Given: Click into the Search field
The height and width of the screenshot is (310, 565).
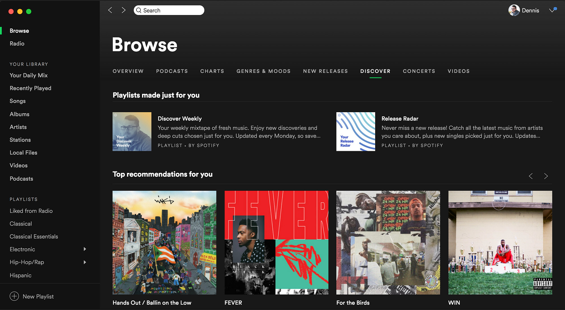Looking at the screenshot, I should pos(169,10).
